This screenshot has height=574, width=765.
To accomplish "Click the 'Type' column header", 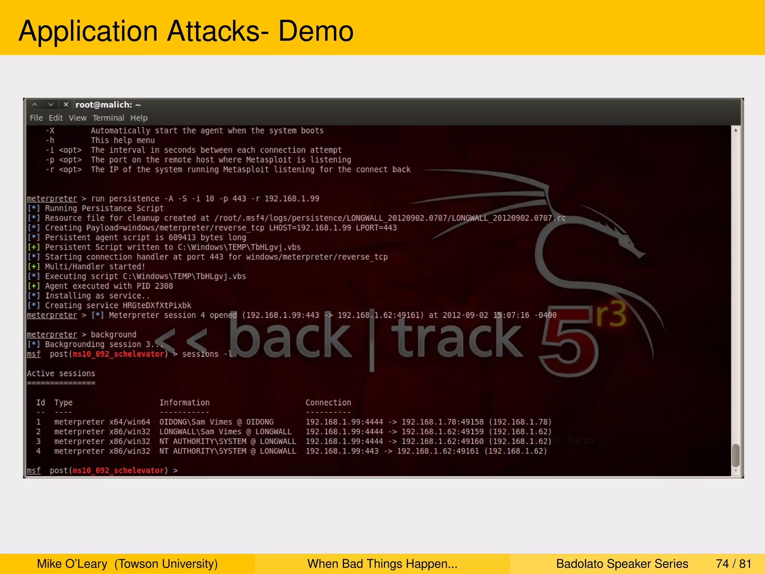I will click(x=63, y=403).
